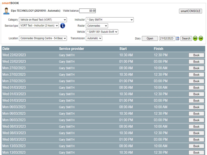Click the Wallet balance field
Image resolution: width=207 pixels, height=155 pixels.
pyautogui.click(x=87, y=11)
